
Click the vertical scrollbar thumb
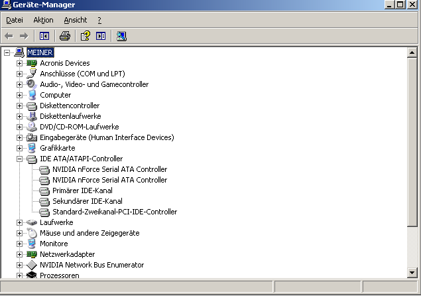click(x=412, y=142)
